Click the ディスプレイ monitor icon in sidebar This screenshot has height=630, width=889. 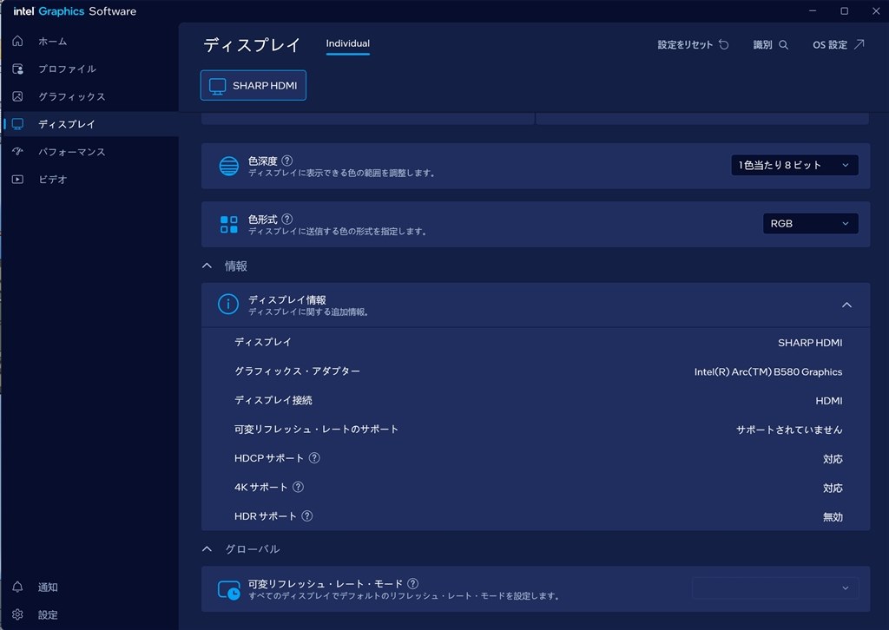(x=17, y=123)
